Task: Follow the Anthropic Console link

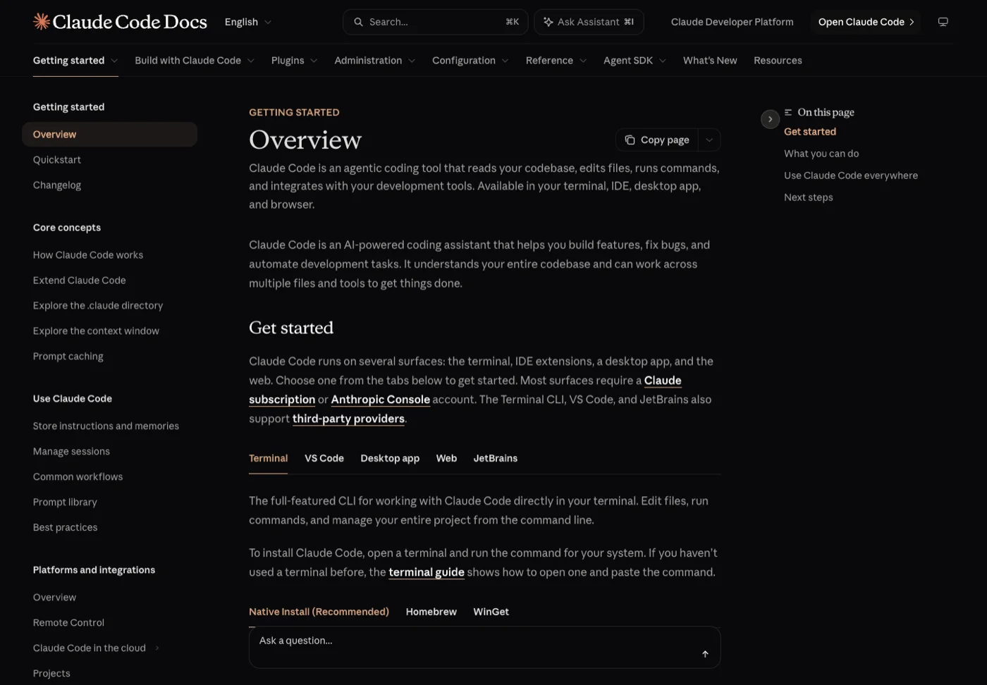Action: 381,400
